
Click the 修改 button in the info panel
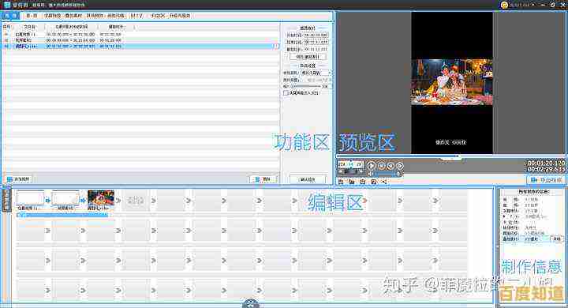(x=557, y=239)
